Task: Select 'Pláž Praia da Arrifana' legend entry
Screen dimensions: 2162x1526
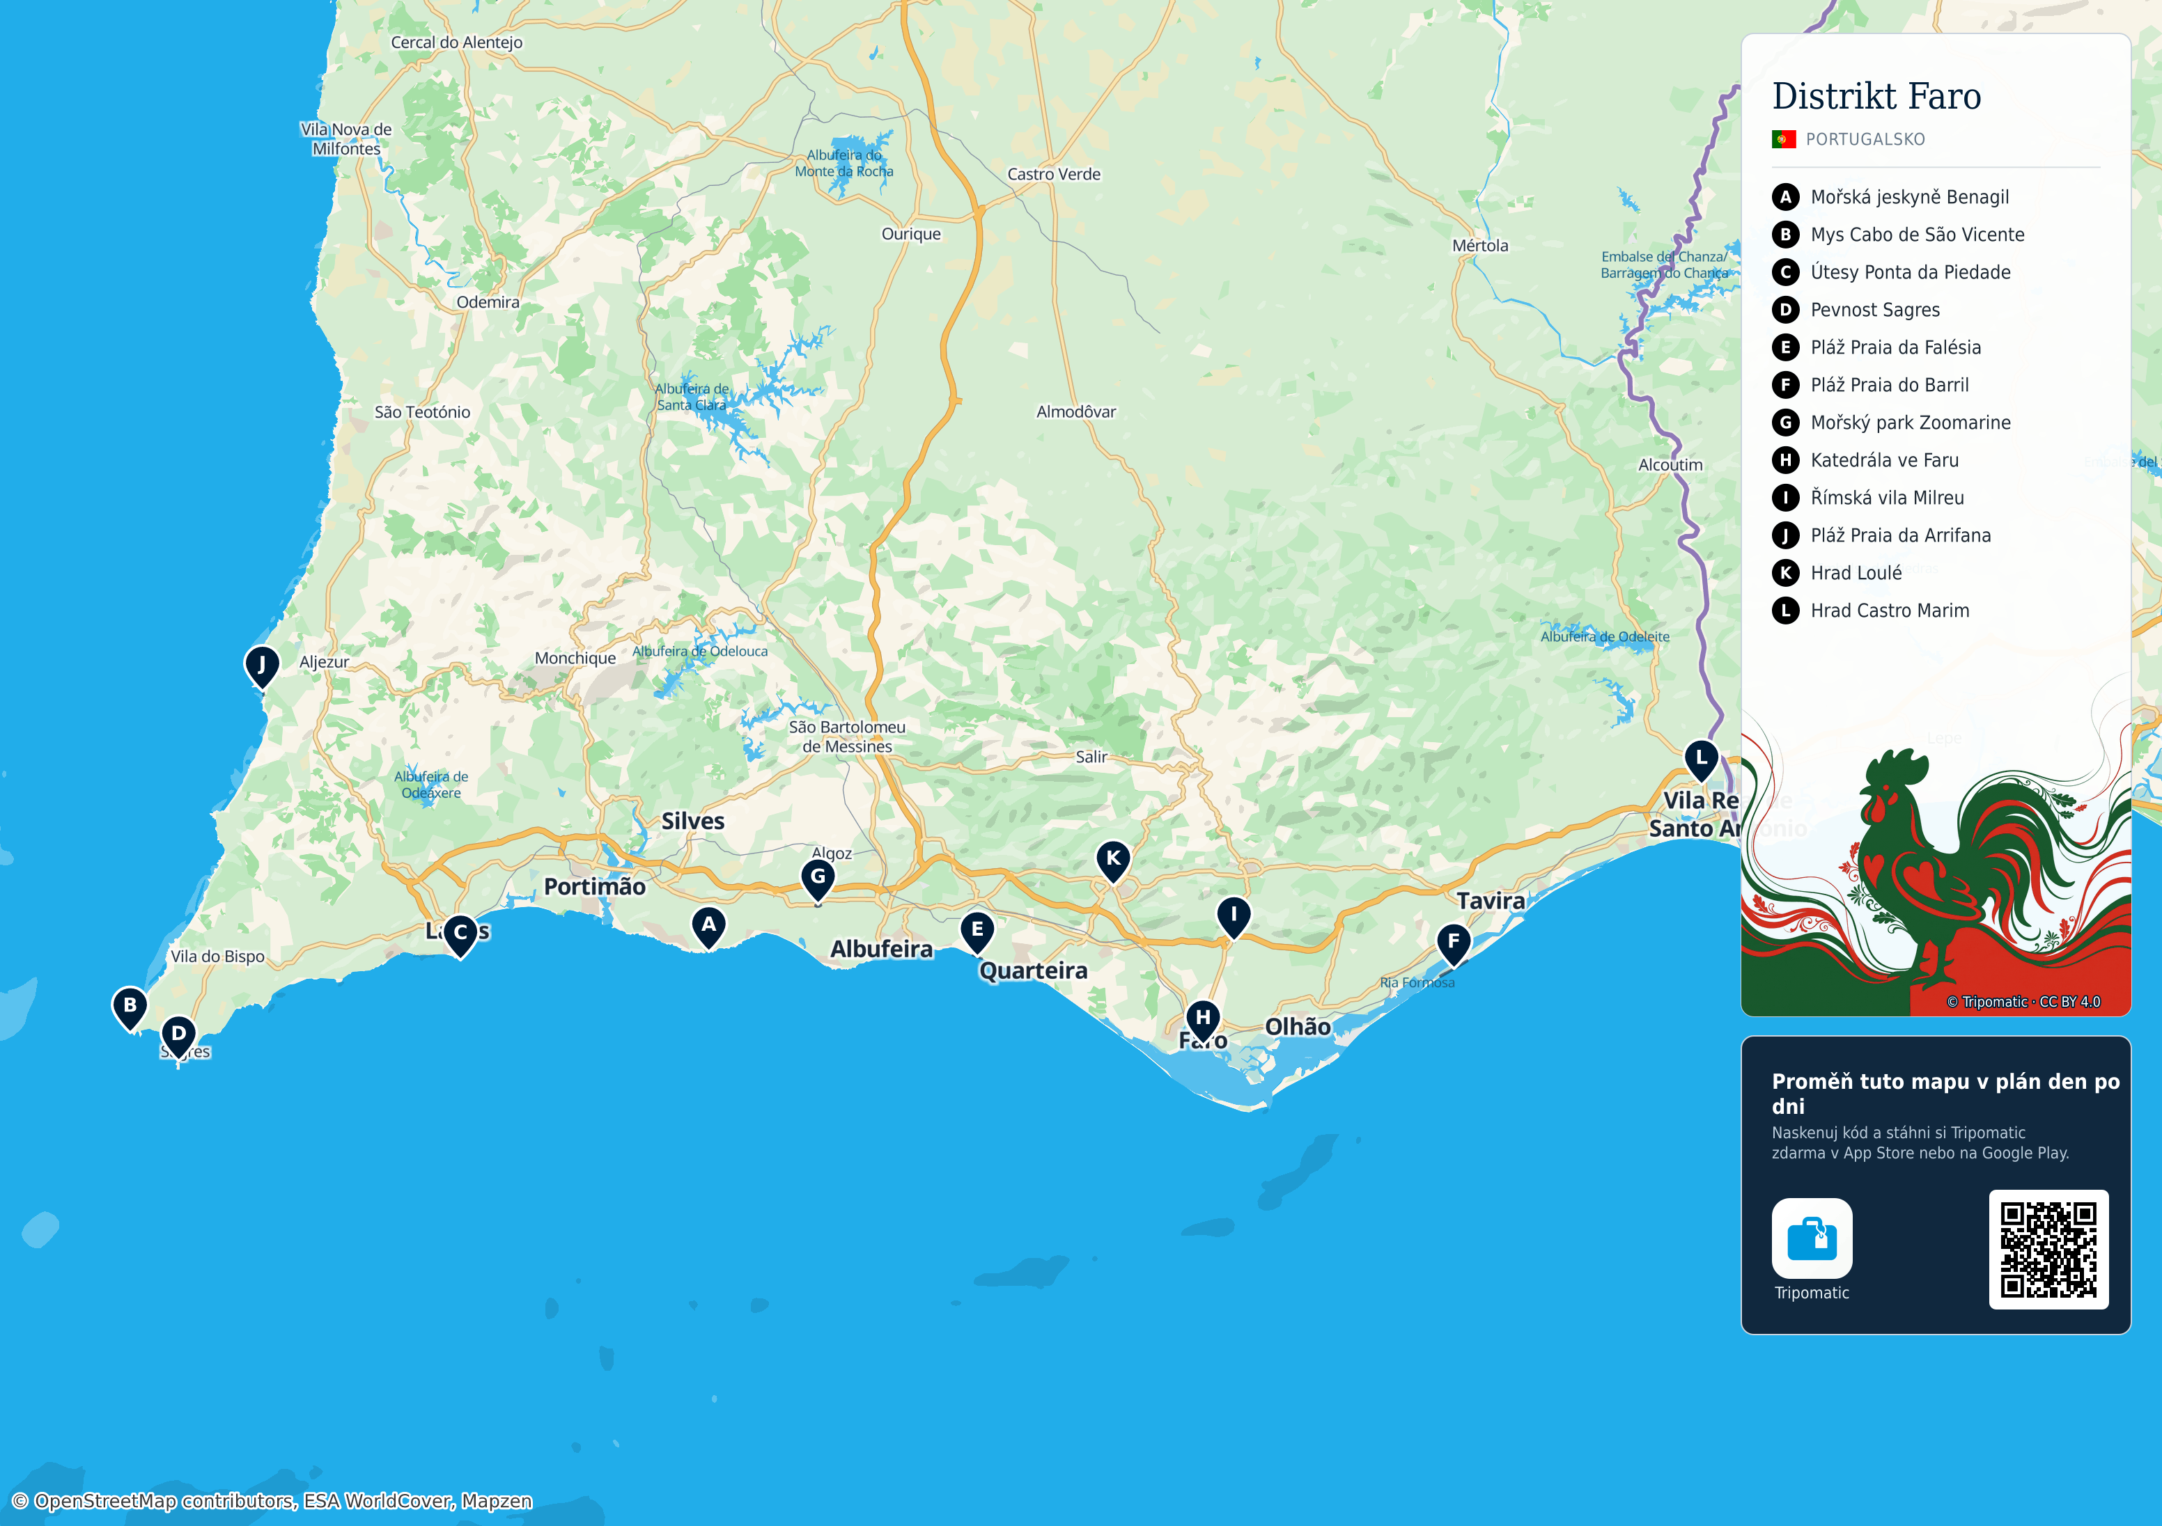Action: click(x=1900, y=535)
